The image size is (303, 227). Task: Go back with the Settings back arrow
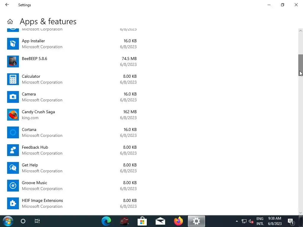(x=7, y=5)
